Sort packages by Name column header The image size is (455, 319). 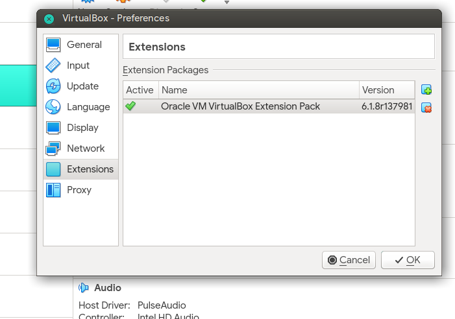[x=258, y=90]
